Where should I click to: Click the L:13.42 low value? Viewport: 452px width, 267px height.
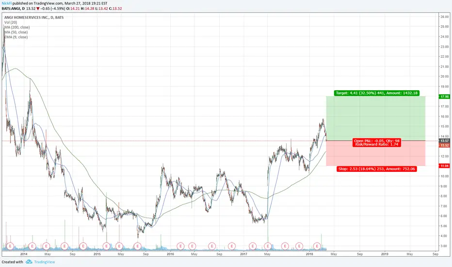pyautogui.click(x=101, y=9)
